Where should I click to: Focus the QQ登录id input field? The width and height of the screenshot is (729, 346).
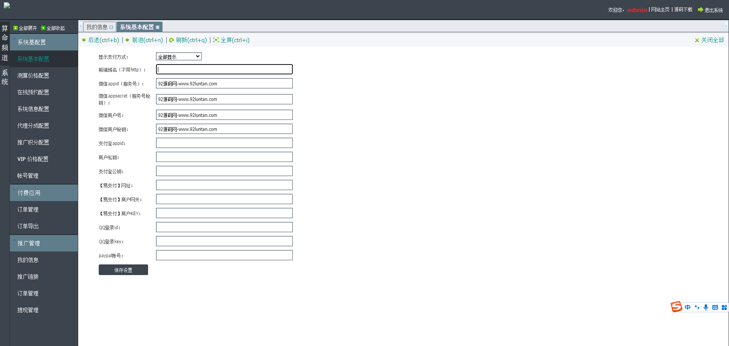(x=224, y=227)
